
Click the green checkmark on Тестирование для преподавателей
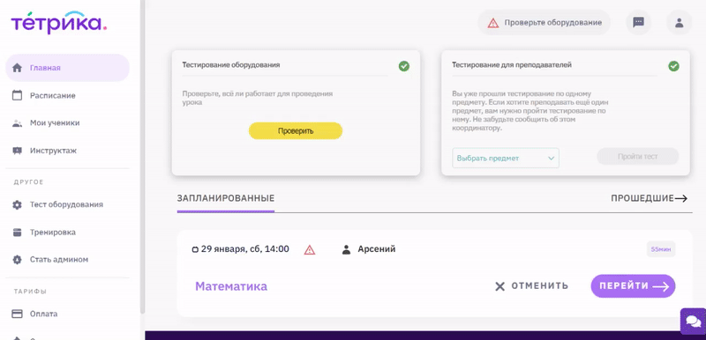pos(673,66)
